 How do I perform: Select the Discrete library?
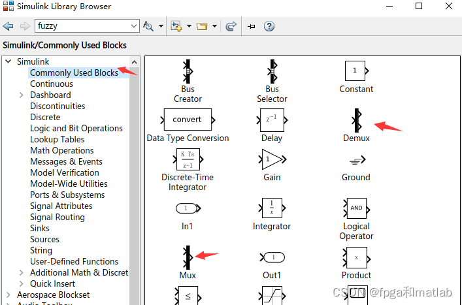[45, 117]
